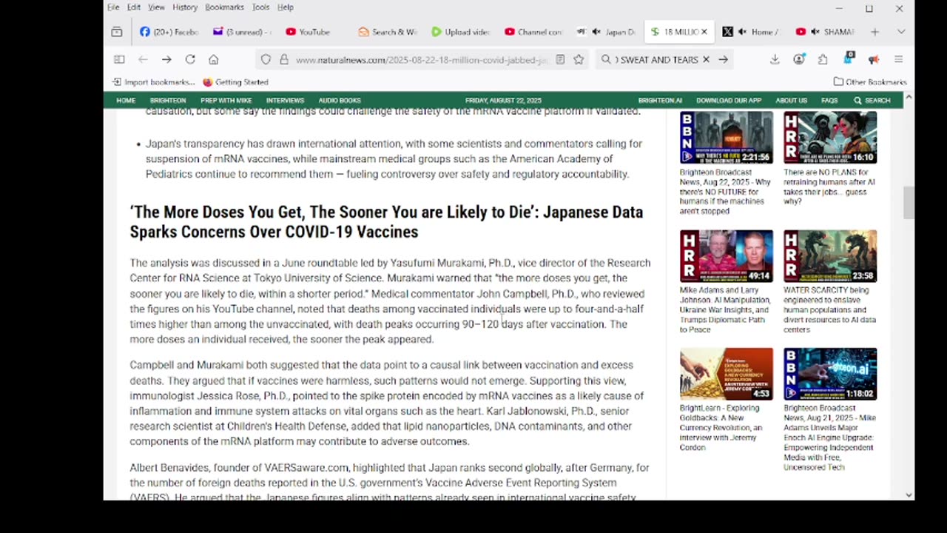Open Firefox View icon left of the tabs

[117, 32]
